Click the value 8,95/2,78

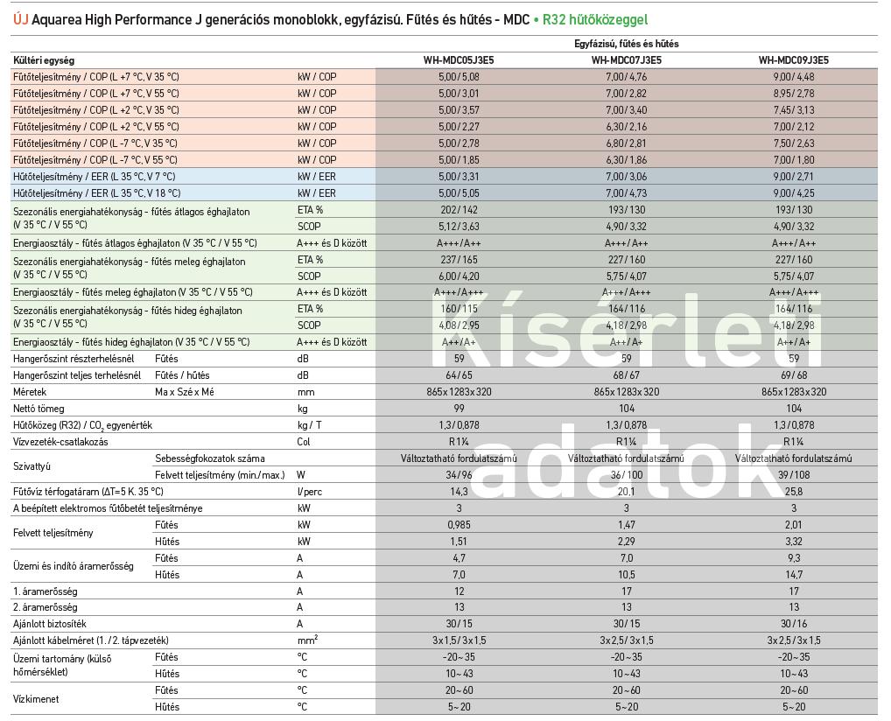794,93
